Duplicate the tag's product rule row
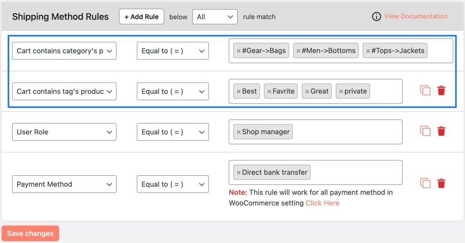This screenshot has width=465, height=243. [x=425, y=90]
